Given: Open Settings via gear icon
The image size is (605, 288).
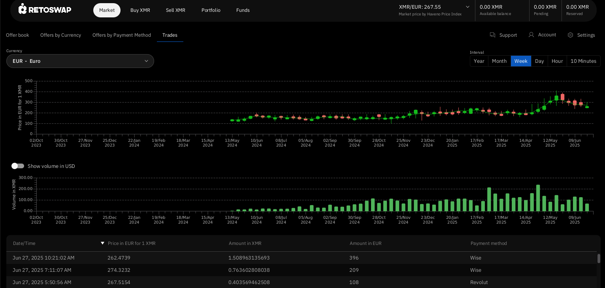Looking at the screenshot, I should pos(570,35).
